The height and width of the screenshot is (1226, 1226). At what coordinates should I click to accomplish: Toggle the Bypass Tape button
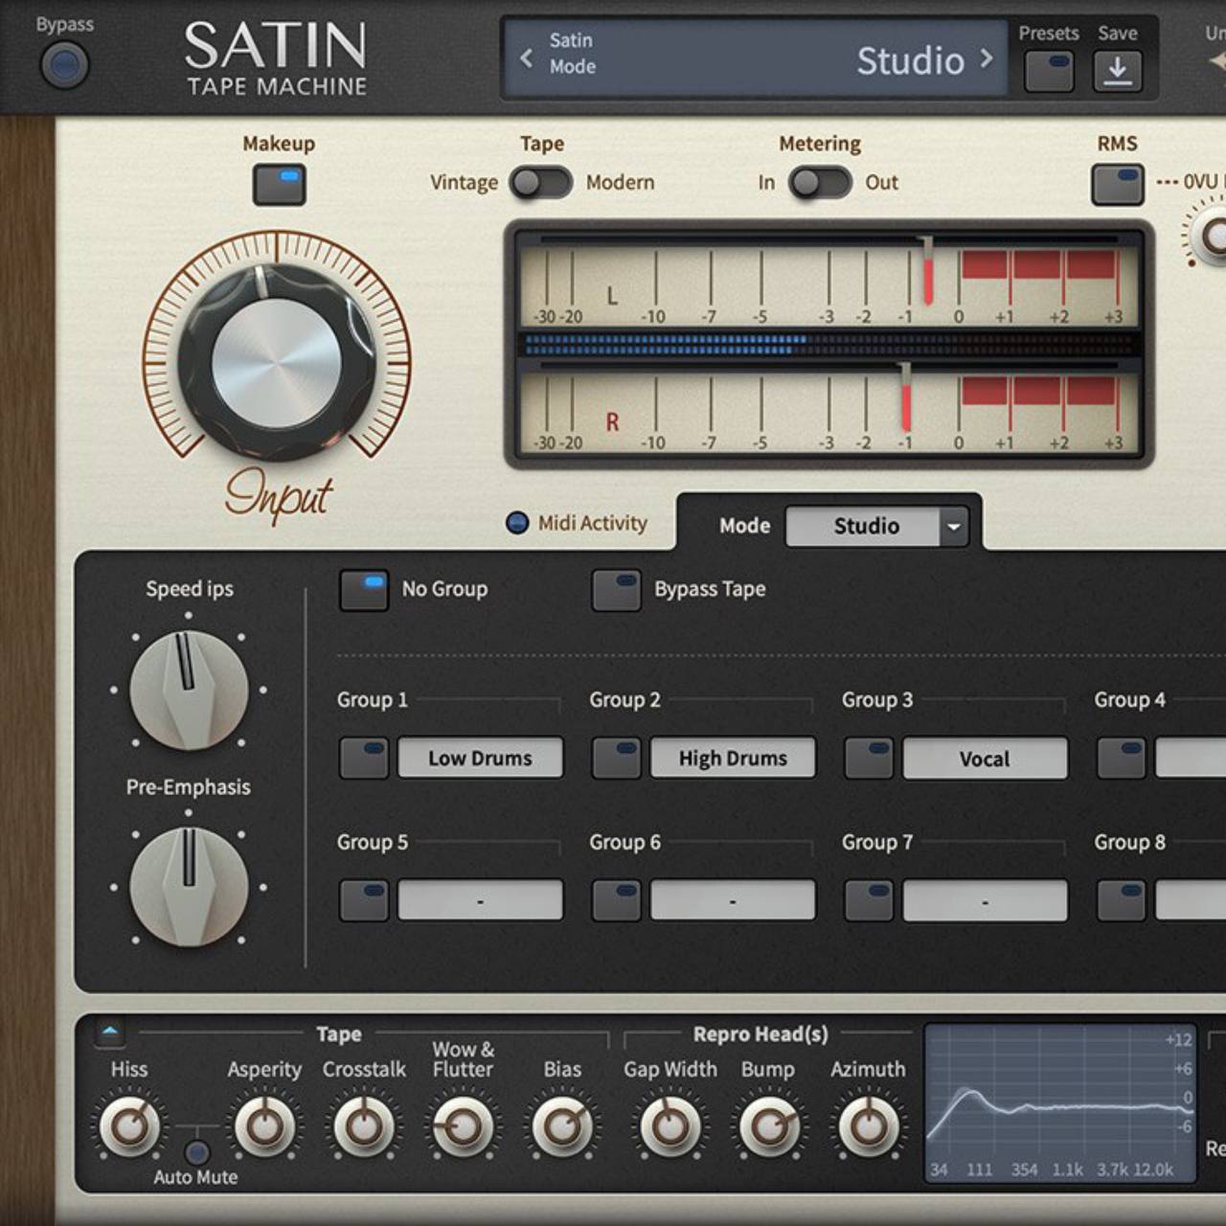point(616,590)
